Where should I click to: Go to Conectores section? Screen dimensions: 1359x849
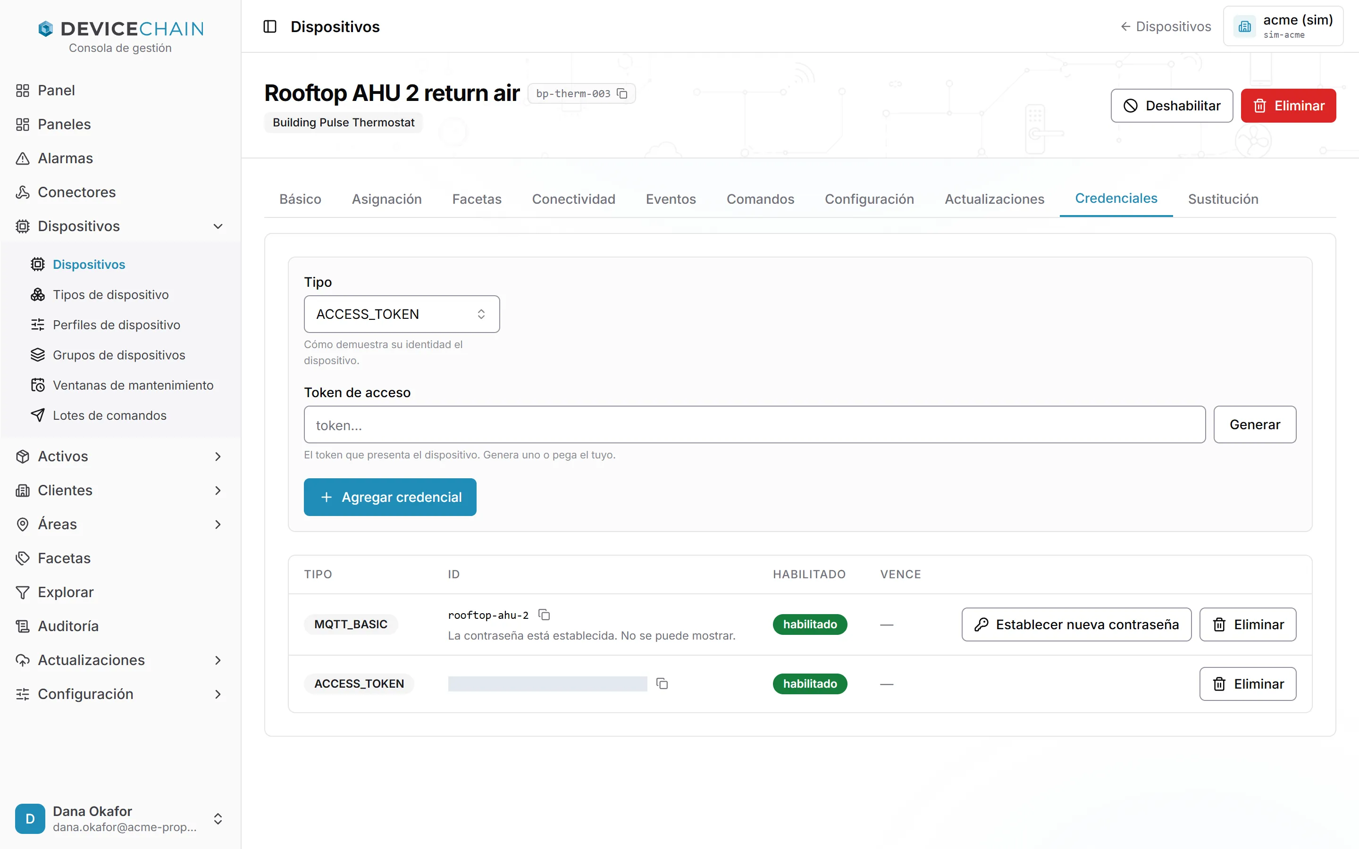pyautogui.click(x=120, y=192)
